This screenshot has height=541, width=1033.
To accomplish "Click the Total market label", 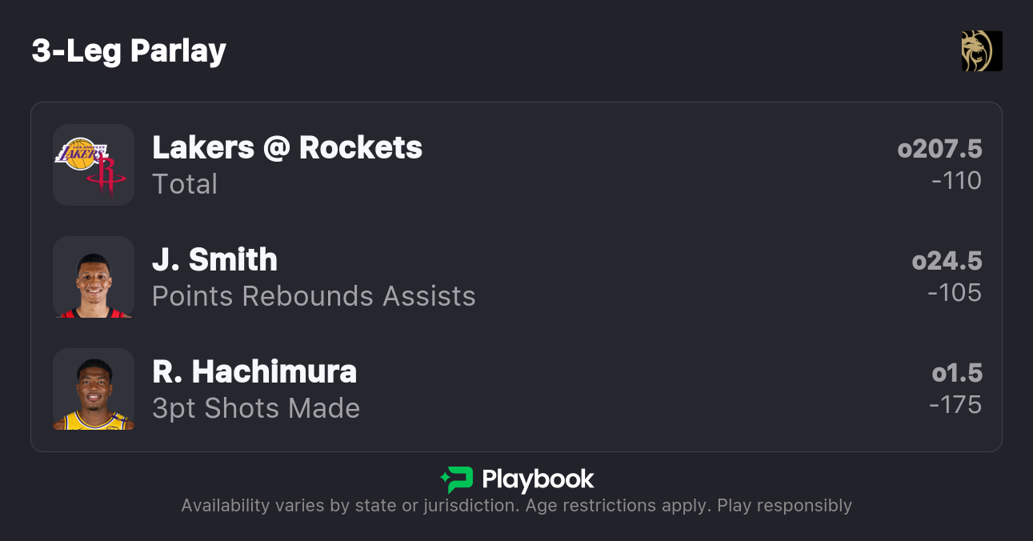I will pyautogui.click(x=185, y=184).
